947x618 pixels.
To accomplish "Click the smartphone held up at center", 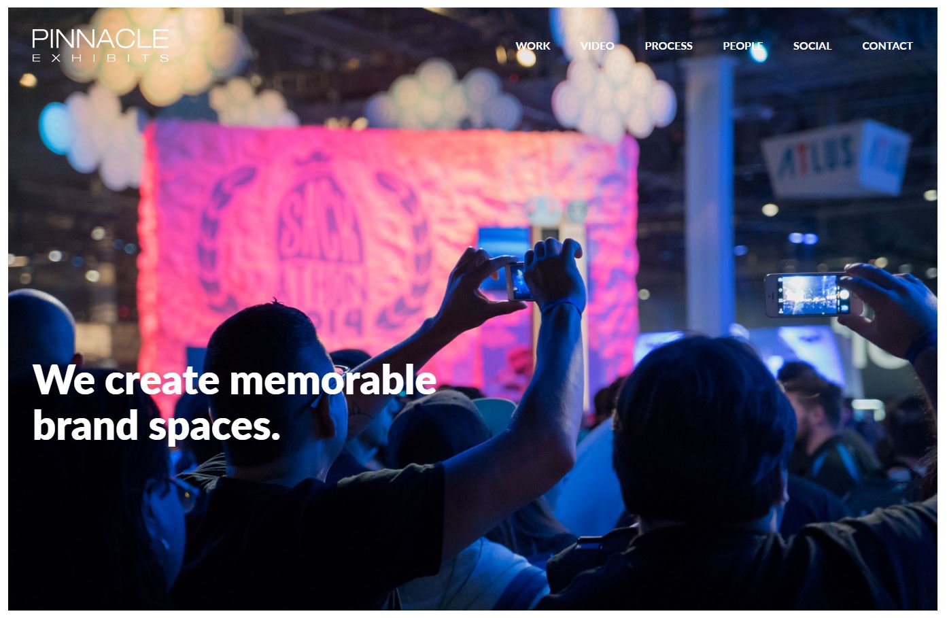I will coord(520,281).
